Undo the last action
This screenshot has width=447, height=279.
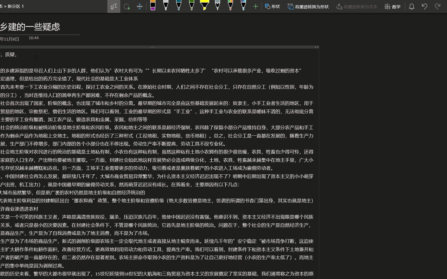[x=424, y=6]
